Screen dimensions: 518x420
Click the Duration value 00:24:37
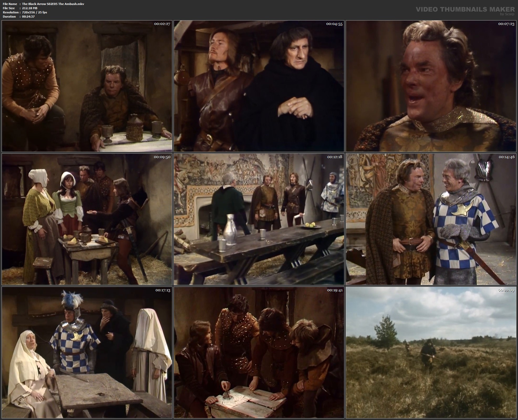coord(28,17)
